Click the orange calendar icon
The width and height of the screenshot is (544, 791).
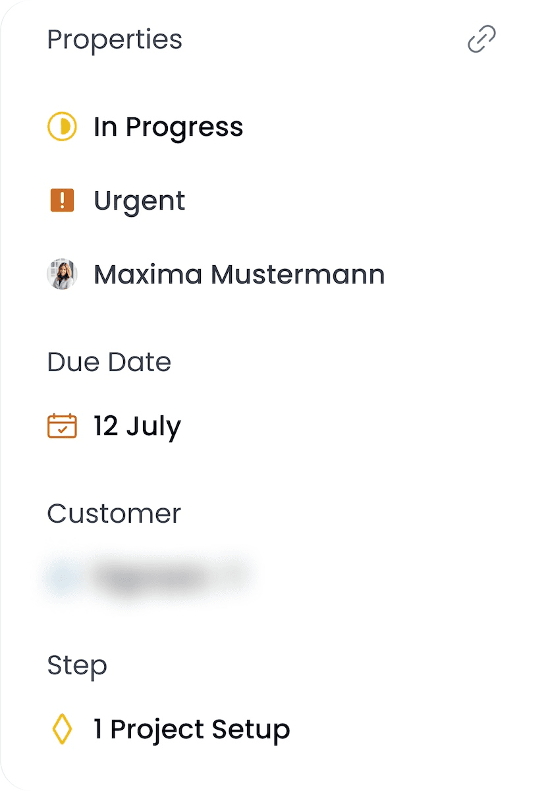point(63,426)
